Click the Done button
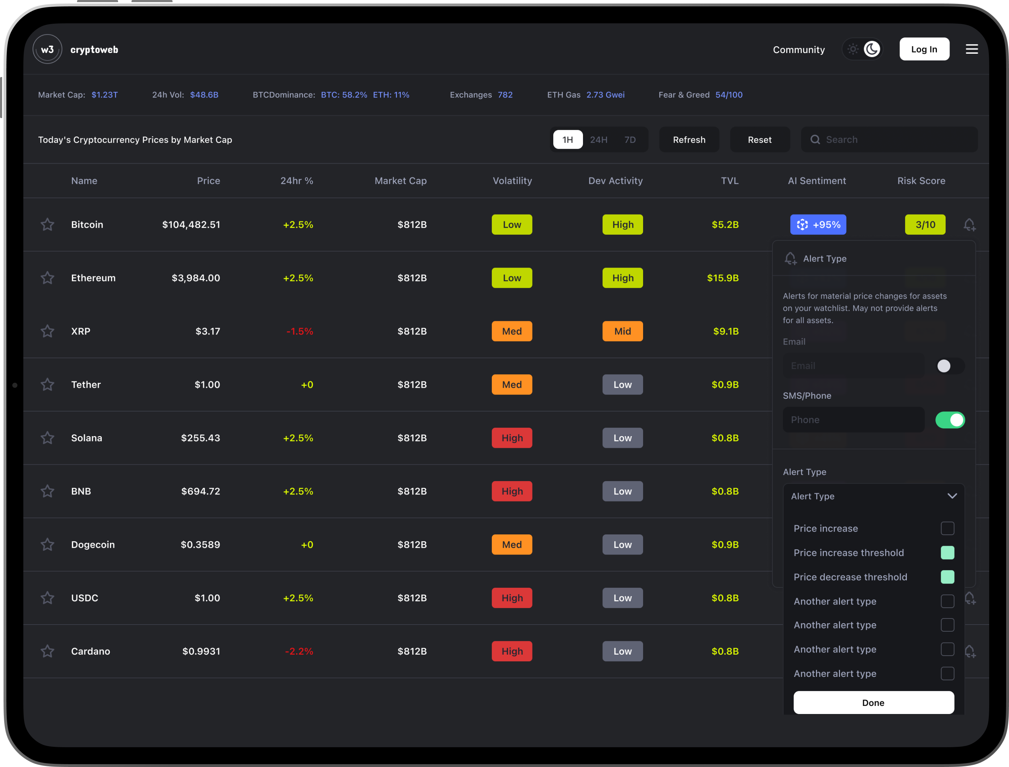1009x767 pixels. click(873, 703)
